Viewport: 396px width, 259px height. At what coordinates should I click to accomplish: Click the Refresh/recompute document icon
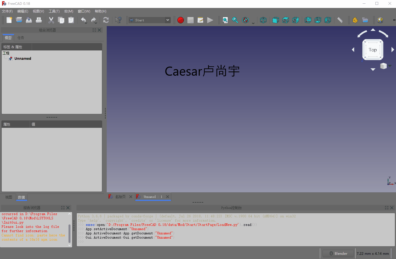coord(106,20)
